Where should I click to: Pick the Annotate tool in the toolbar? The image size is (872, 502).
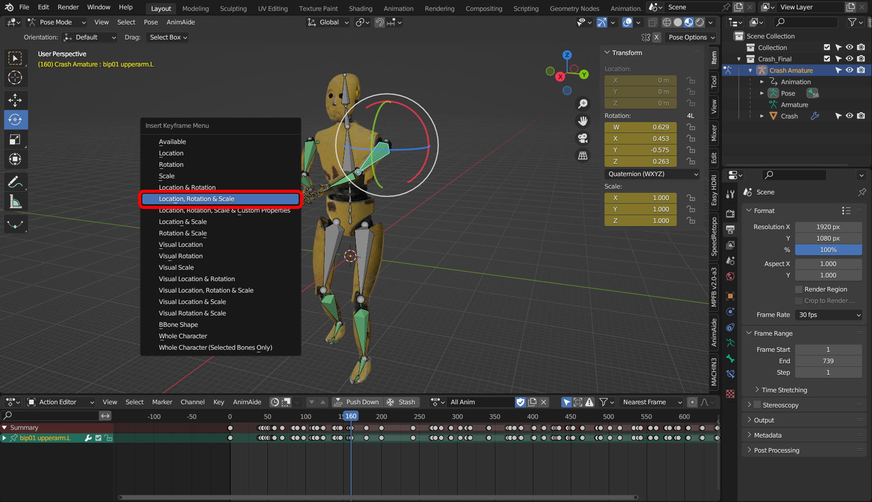(15, 182)
